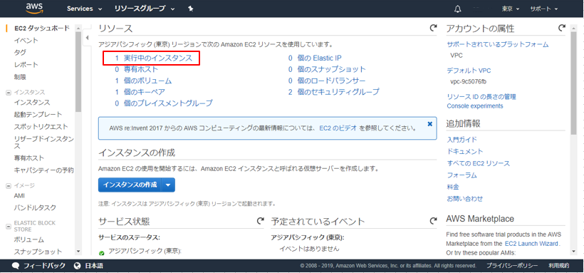Image resolution: width=584 pixels, height=273 pixels.
Task: Open the AWS logo home link
Action: coord(36,9)
